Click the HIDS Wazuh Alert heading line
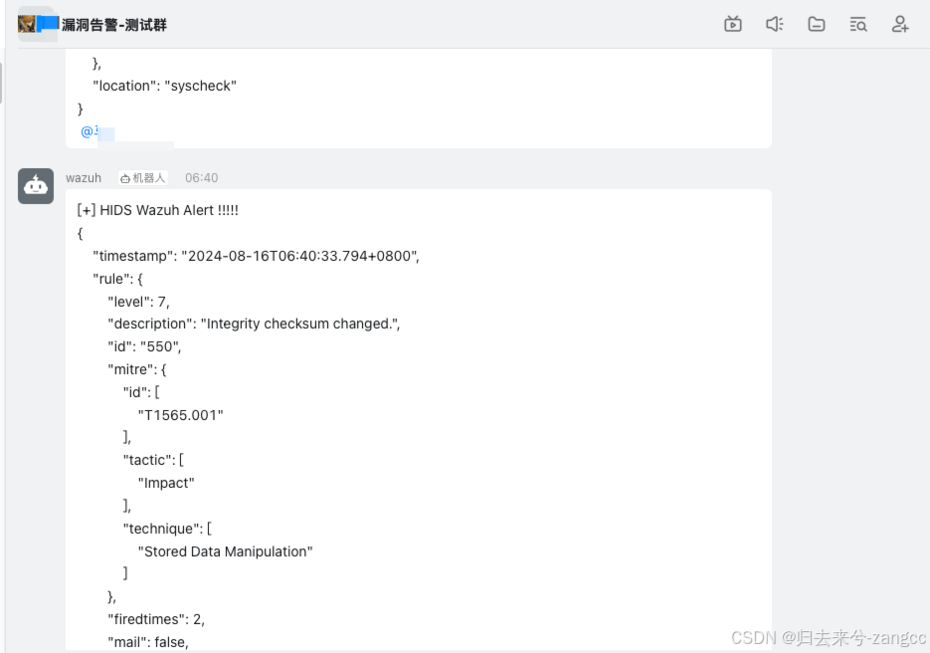The height and width of the screenshot is (653, 930). [158, 210]
